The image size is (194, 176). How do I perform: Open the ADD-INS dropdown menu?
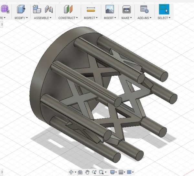tap(145, 18)
